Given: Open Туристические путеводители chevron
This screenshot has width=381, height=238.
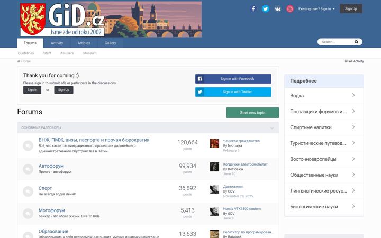Looking at the screenshot, I should (353, 143).
